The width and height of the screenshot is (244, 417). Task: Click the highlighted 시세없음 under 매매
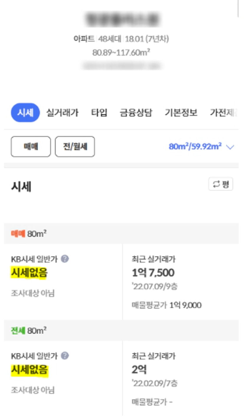tap(29, 273)
